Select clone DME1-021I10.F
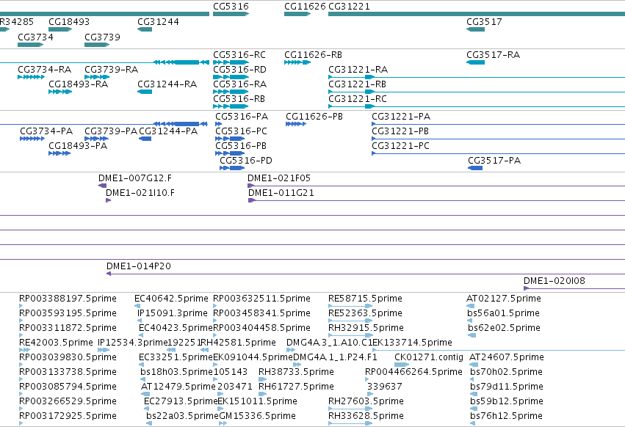 pos(109,200)
